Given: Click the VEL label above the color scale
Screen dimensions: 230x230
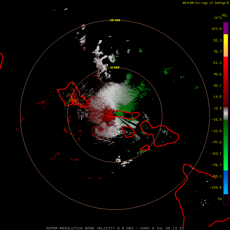Looking at the screenshot, I should tap(225, 15).
